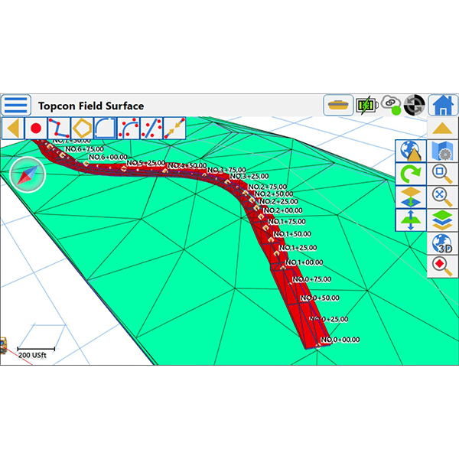Image resolution: width=459 pixels, height=459 pixels.
Task: Rotate view with the green arrow
Action: tap(411, 174)
